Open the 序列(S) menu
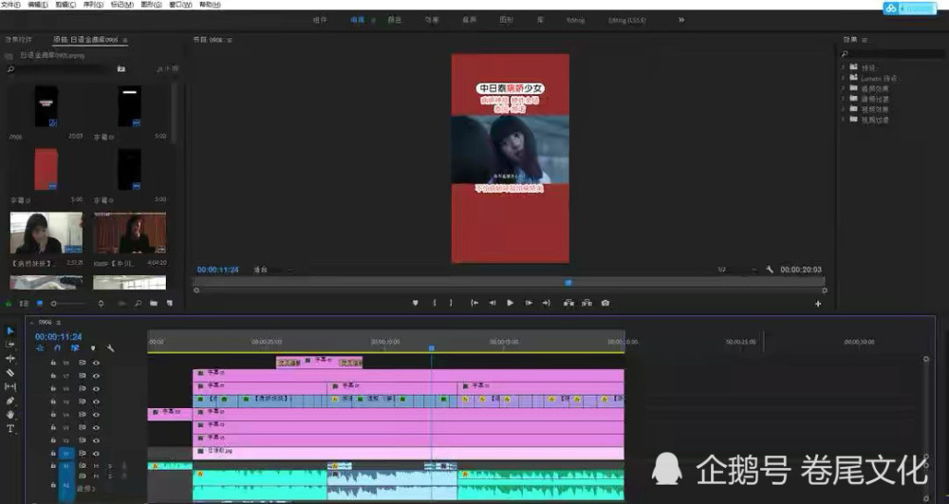The image size is (949, 504). click(93, 4)
